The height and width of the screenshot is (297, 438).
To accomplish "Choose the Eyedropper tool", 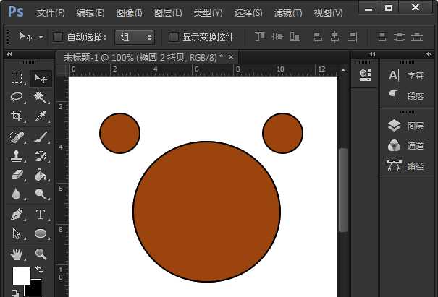I will coord(41,116).
